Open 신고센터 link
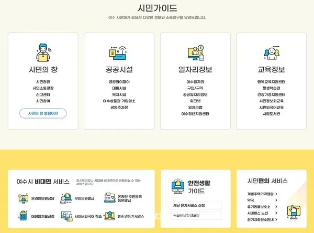 click(43, 94)
